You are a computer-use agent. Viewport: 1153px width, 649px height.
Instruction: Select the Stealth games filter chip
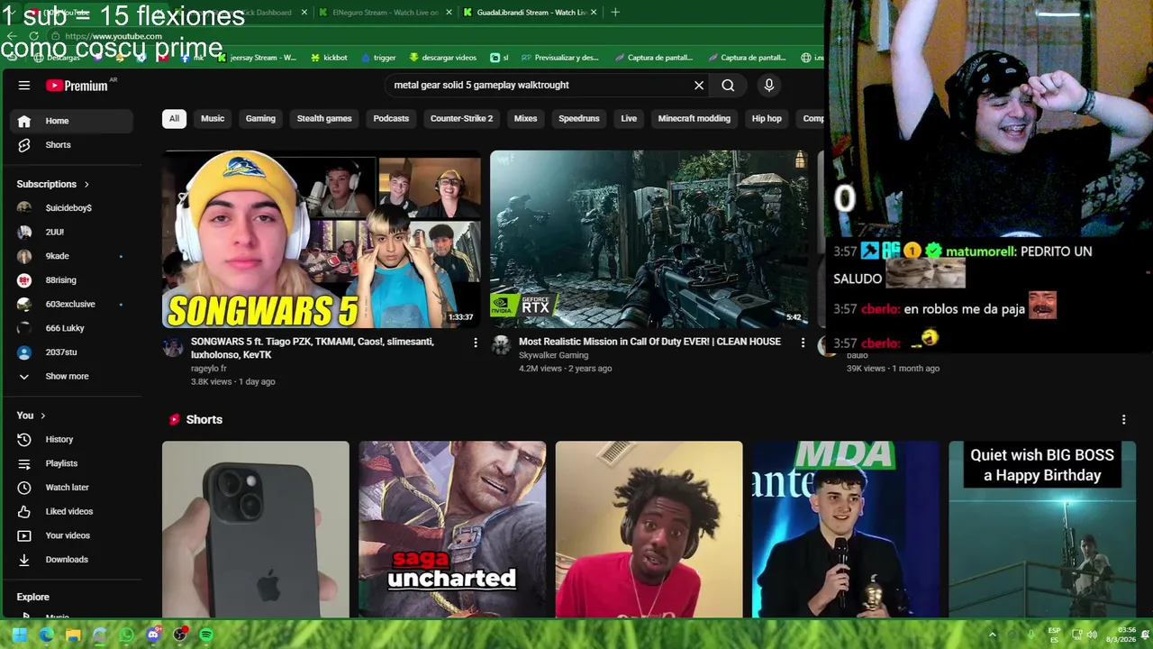(x=324, y=119)
